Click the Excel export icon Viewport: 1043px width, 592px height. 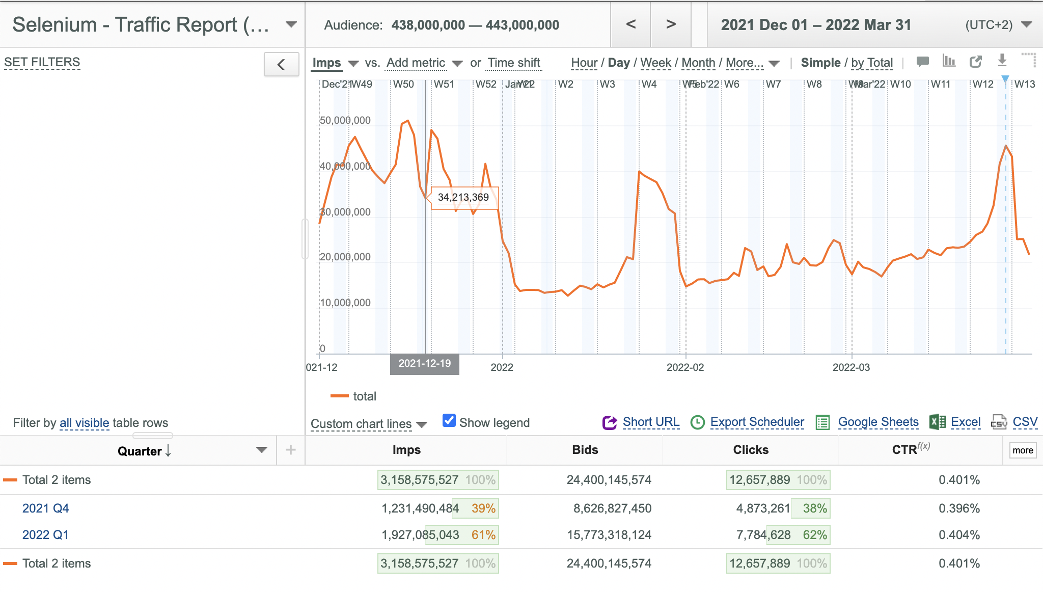(x=938, y=422)
